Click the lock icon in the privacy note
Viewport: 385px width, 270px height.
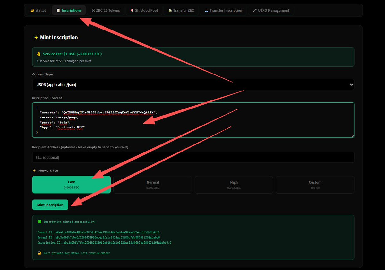[x=39, y=253]
